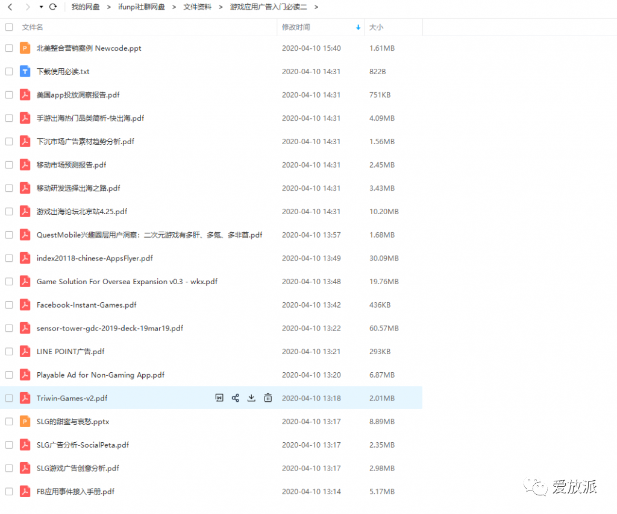Open the file Triwin-Games-v2.pdf

tap(72, 398)
